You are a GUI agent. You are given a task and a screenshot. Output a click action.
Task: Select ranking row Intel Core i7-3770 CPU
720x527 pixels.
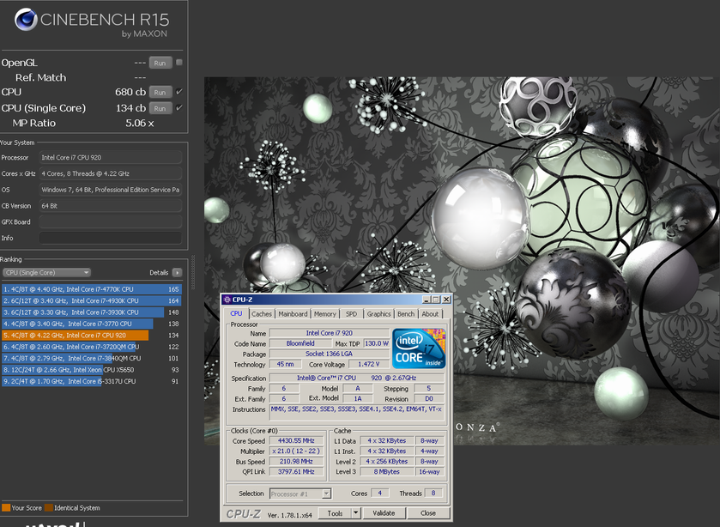91,324
